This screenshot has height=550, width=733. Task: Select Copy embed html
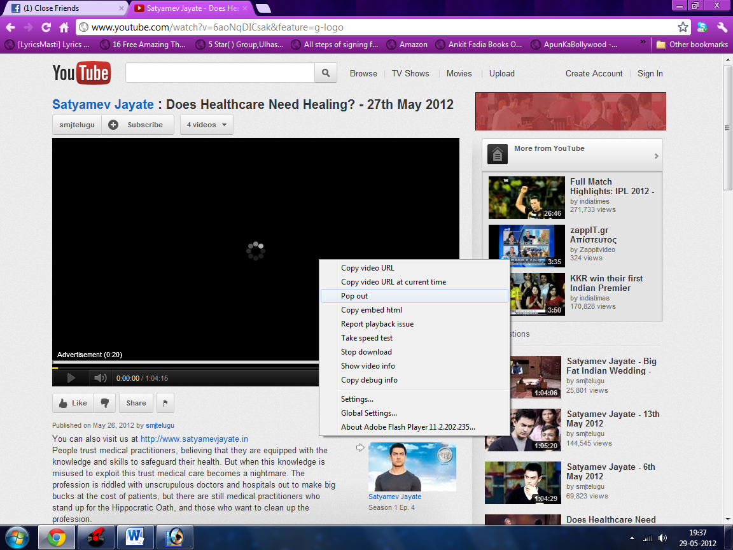click(415, 310)
